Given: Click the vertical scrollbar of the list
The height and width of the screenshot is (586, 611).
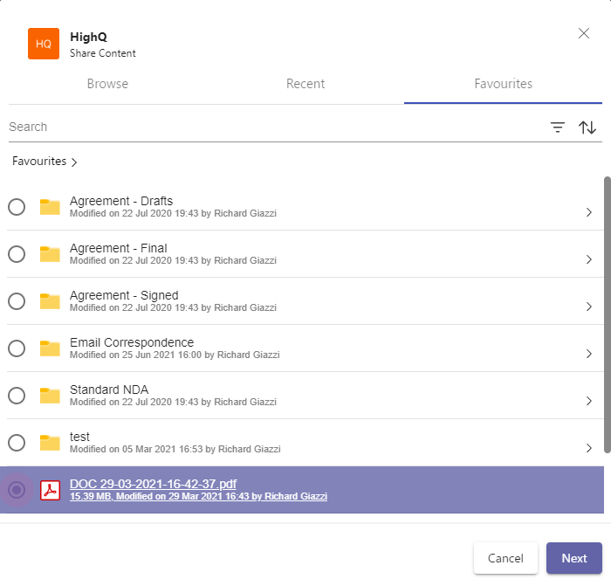Looking at the screenshot, I should 607,314.
